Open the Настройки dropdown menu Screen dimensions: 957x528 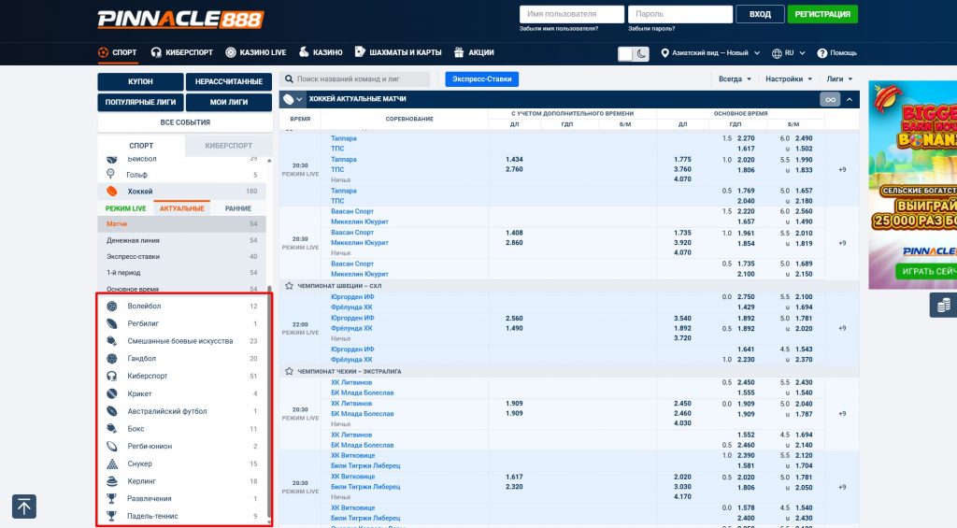point(788,79)
